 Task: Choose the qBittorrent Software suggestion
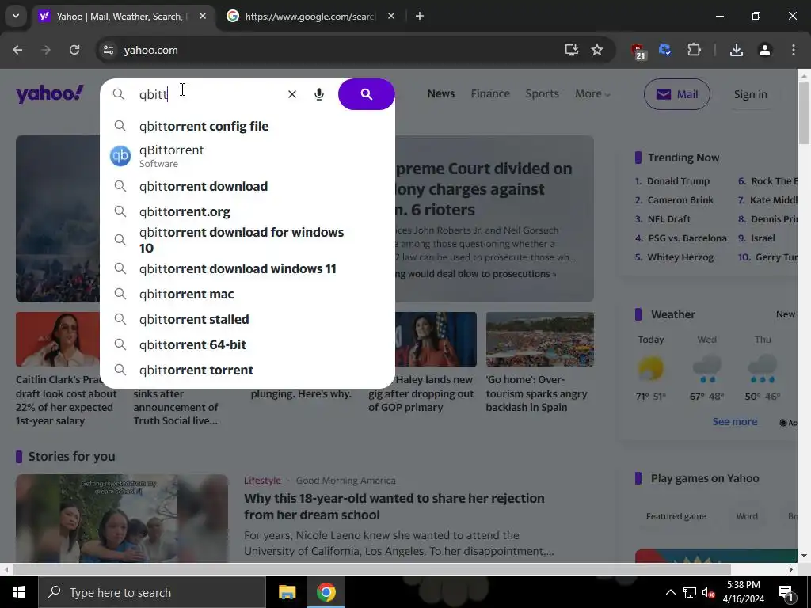click(x=247, y=156)
